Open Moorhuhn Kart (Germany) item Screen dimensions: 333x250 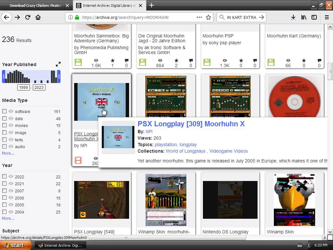click(x=294, y=36)
